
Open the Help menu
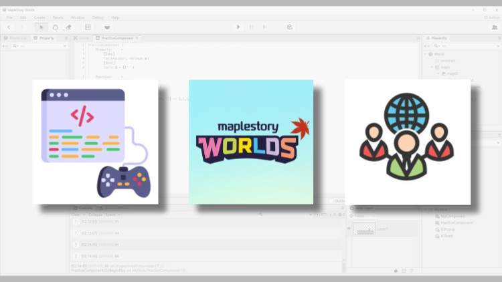tap(115, 17)
